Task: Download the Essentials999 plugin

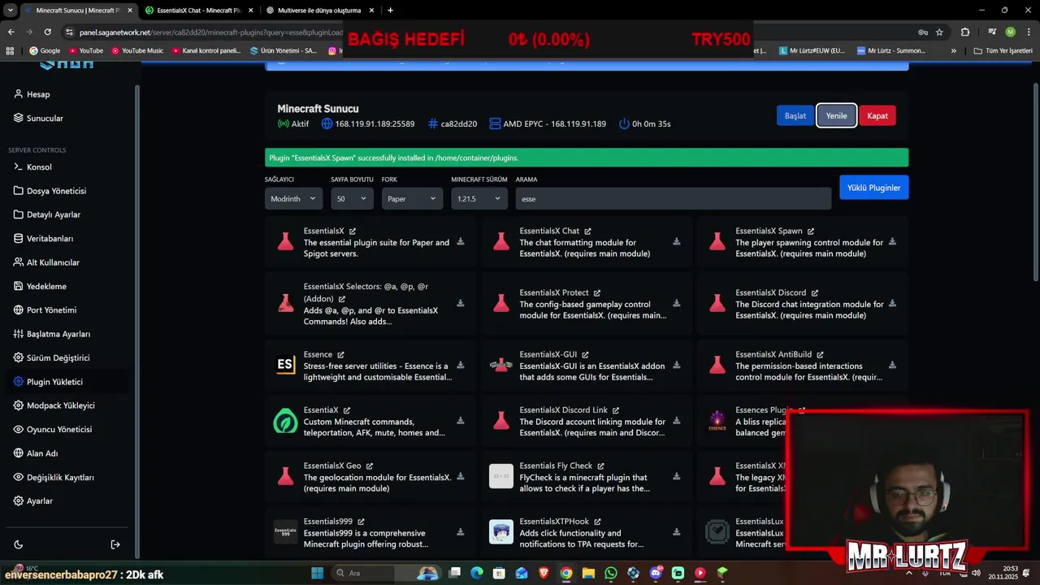Action: click(461, 532)
